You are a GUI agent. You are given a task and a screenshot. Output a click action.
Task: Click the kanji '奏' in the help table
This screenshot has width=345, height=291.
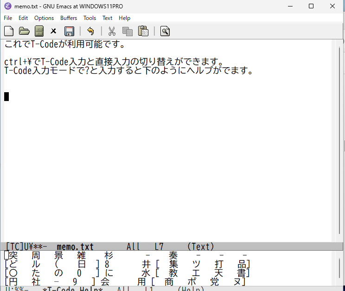pos(173,255)
